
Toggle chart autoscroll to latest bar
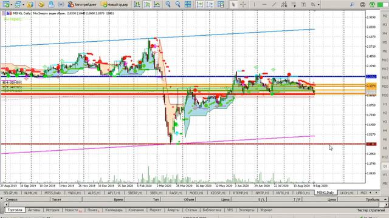(x=200, y=4)
